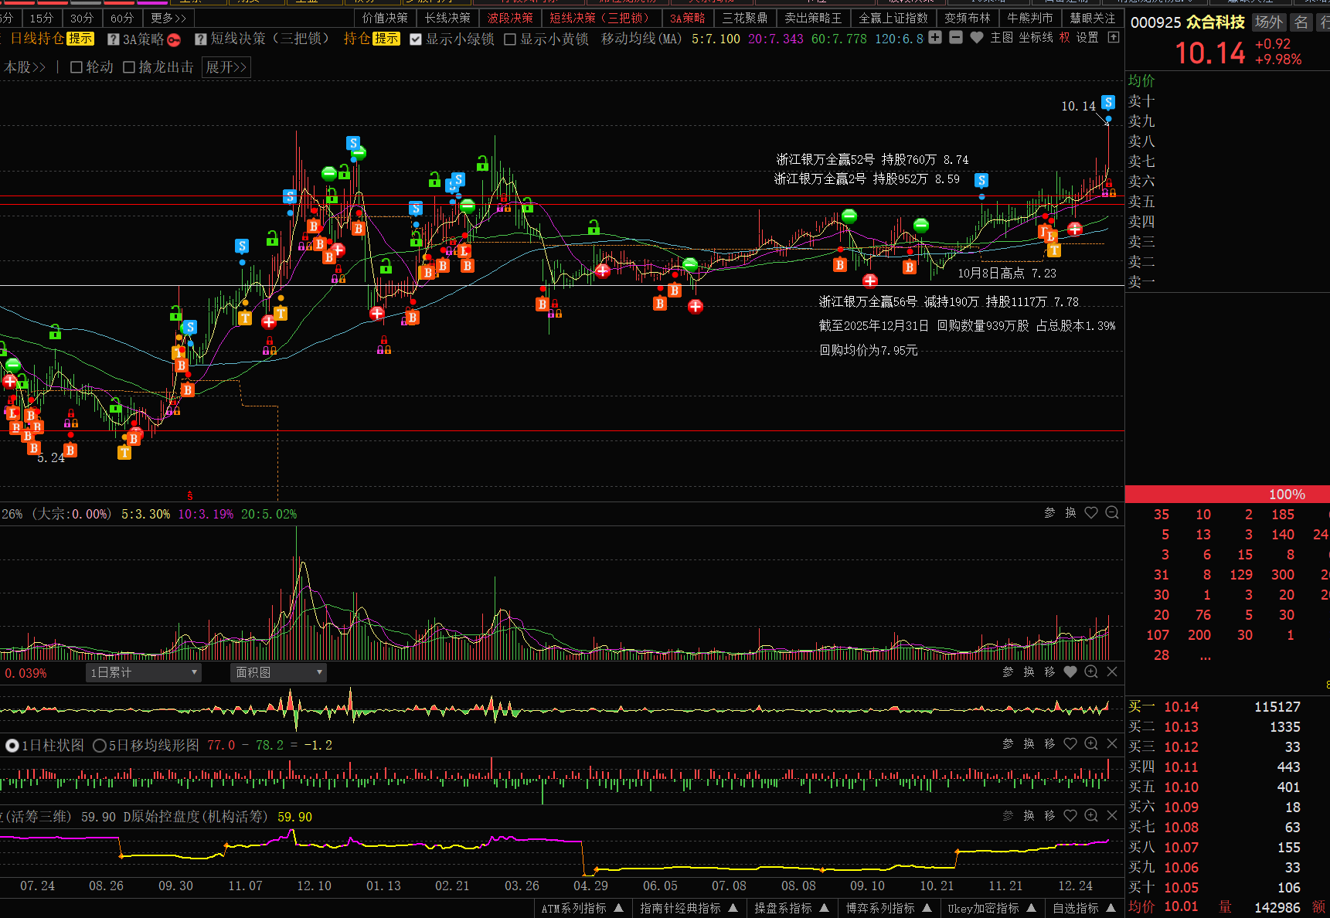Open the 1日累计 dropdown
Image resolution: width=1330 pixels, height=918 pixels.
tap(144, 673)
